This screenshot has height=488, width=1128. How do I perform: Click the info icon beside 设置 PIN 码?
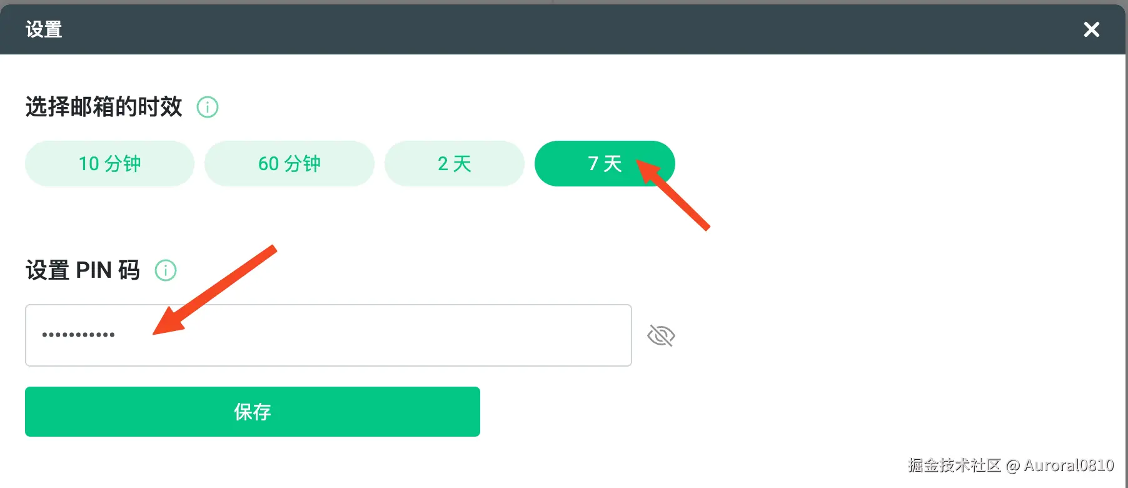pyautogui.click(x=166, y=270)
